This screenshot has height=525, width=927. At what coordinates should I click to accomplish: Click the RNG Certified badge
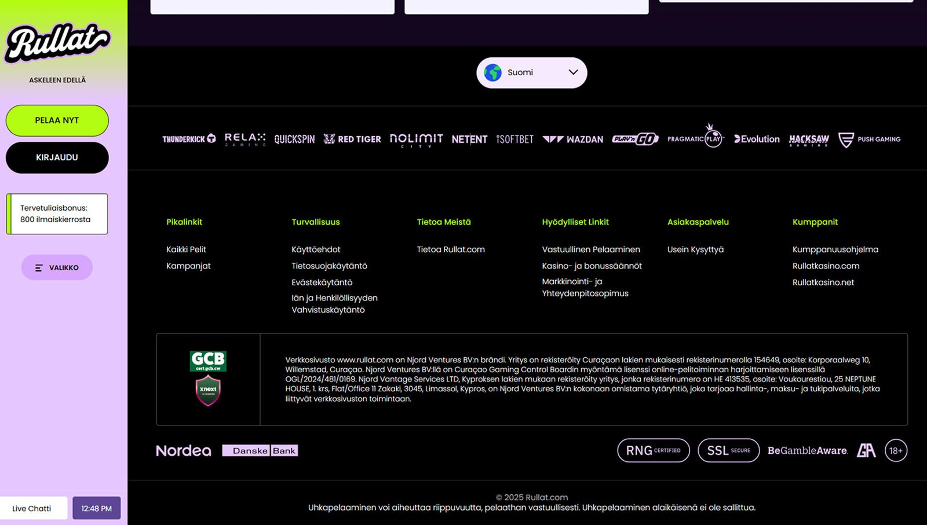tap(653, 450)
